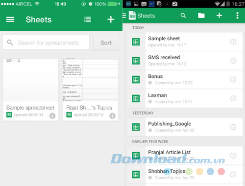Show info for Sample spreadsheet
The width and height of the screenshot is (245, 186).
[52, 116]
